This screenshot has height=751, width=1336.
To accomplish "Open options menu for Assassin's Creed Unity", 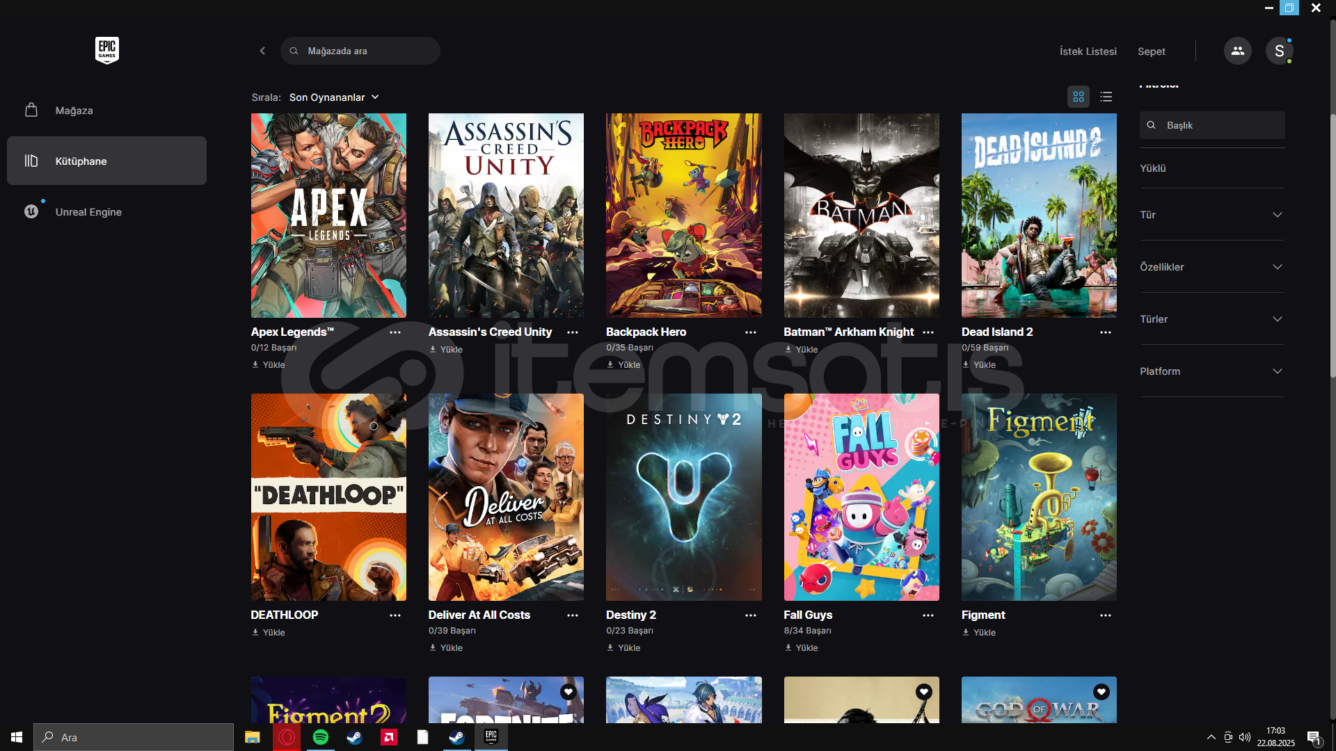I will coord(573,332).
